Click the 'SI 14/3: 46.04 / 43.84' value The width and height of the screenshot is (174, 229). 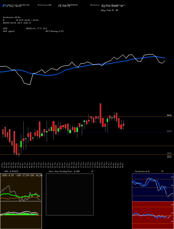pos(27,20)
